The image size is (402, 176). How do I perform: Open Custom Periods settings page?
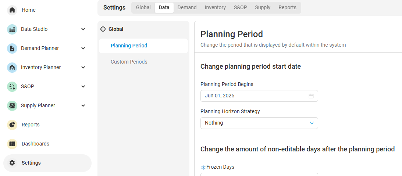pos(129,62)
